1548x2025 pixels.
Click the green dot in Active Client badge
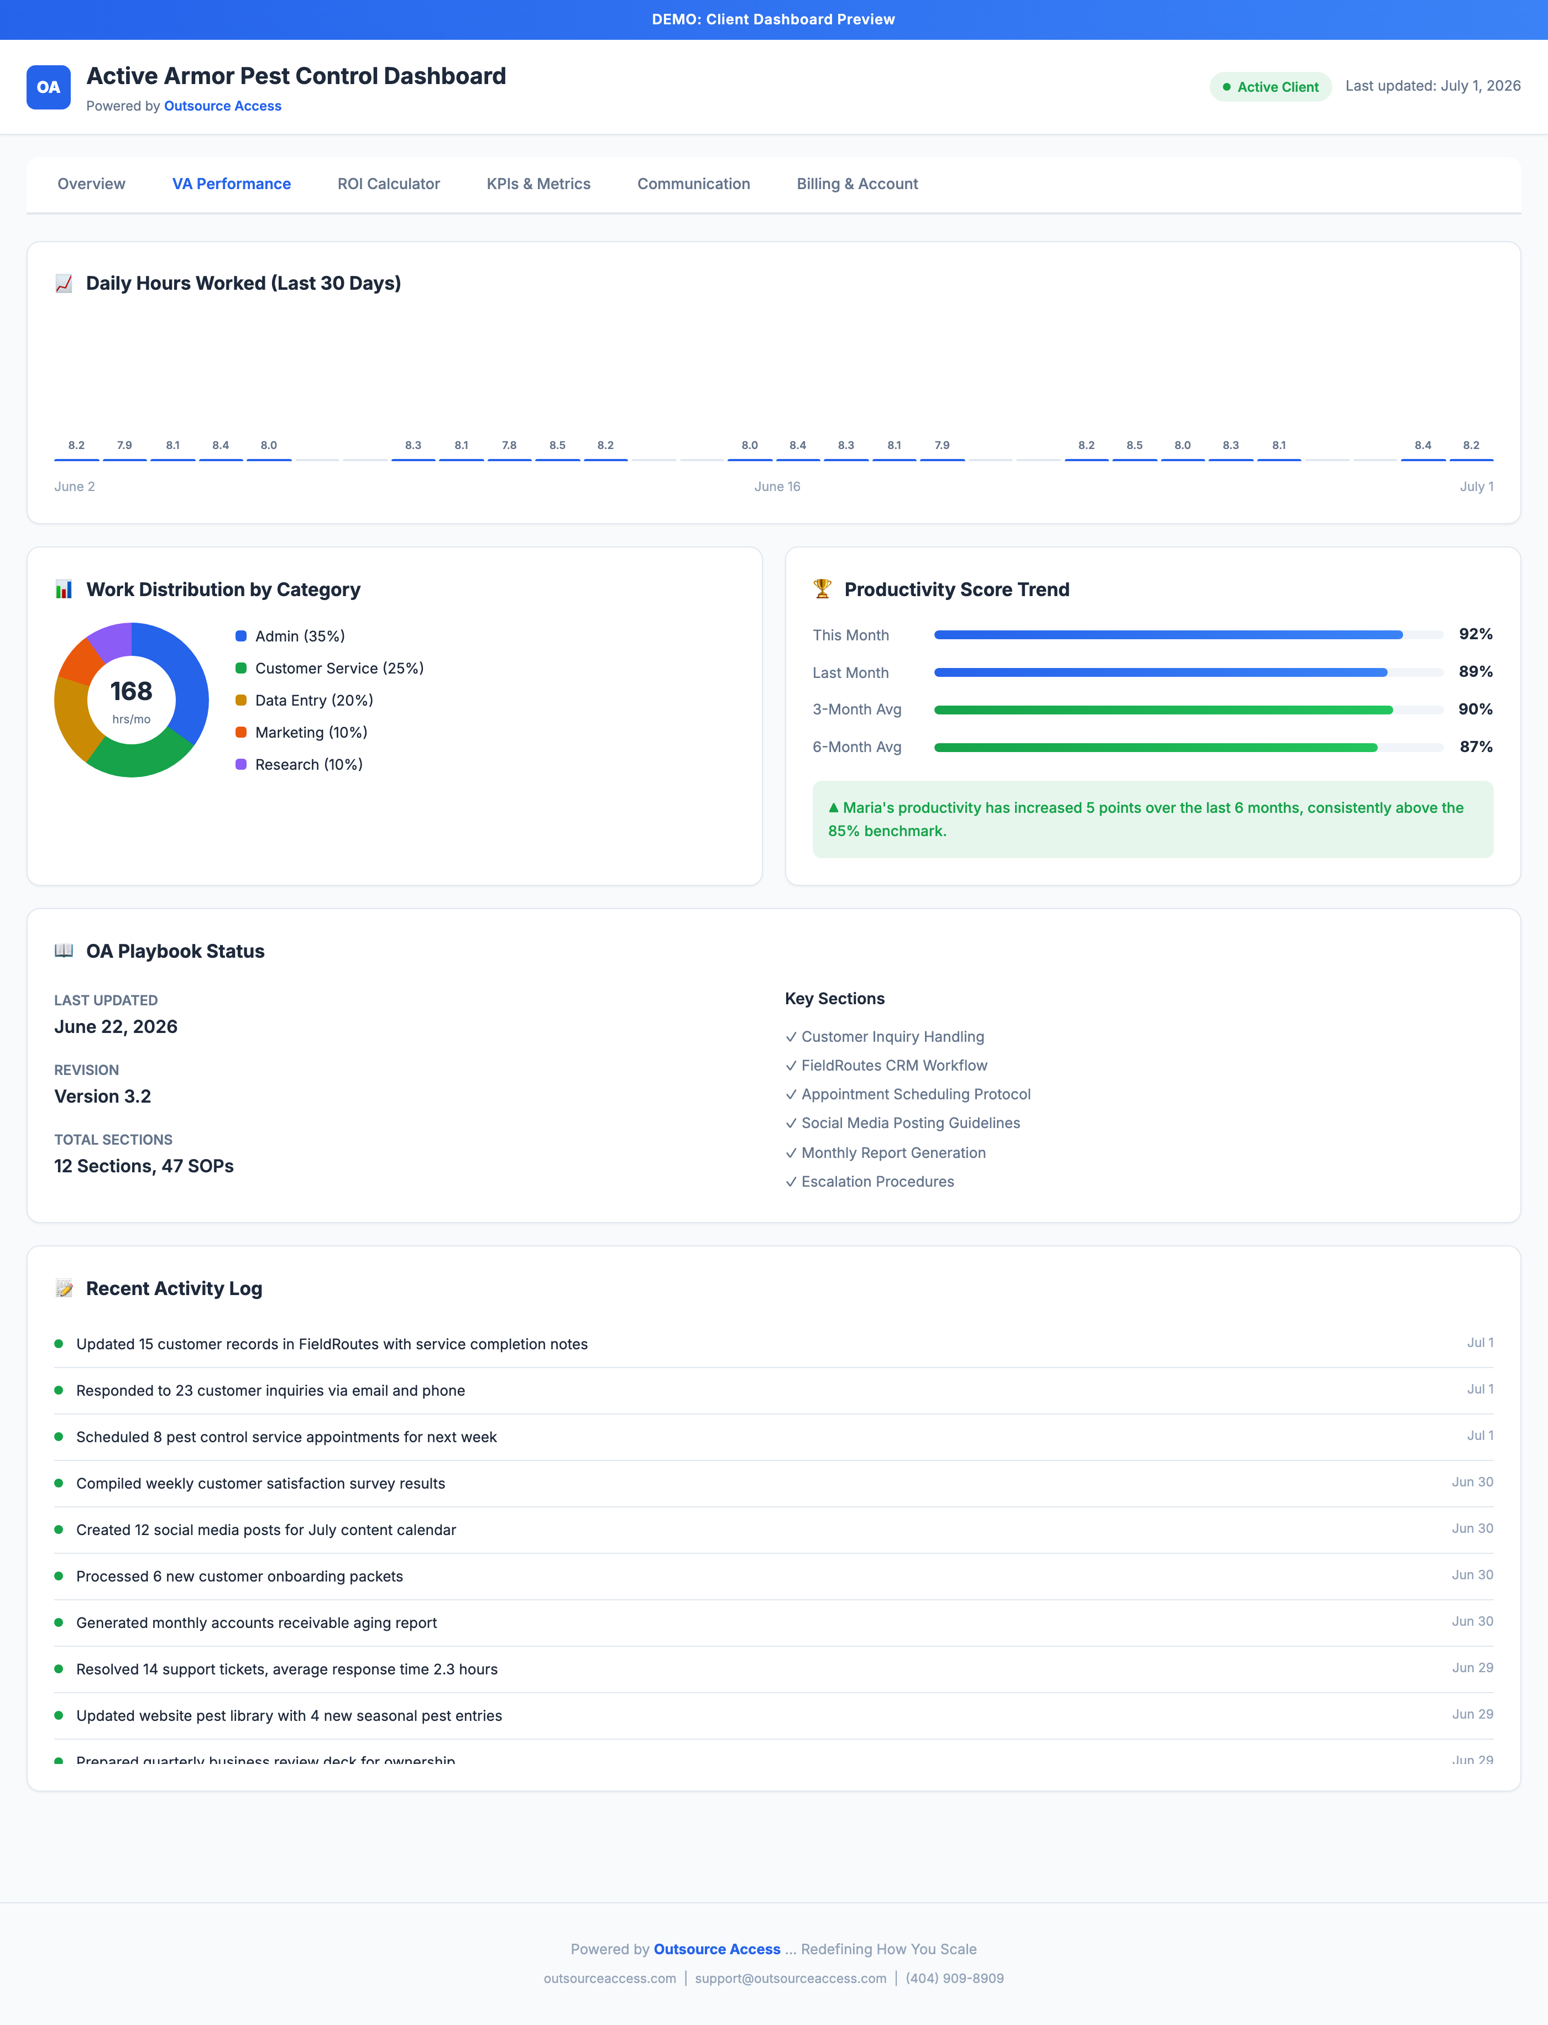click(1226, 87)
